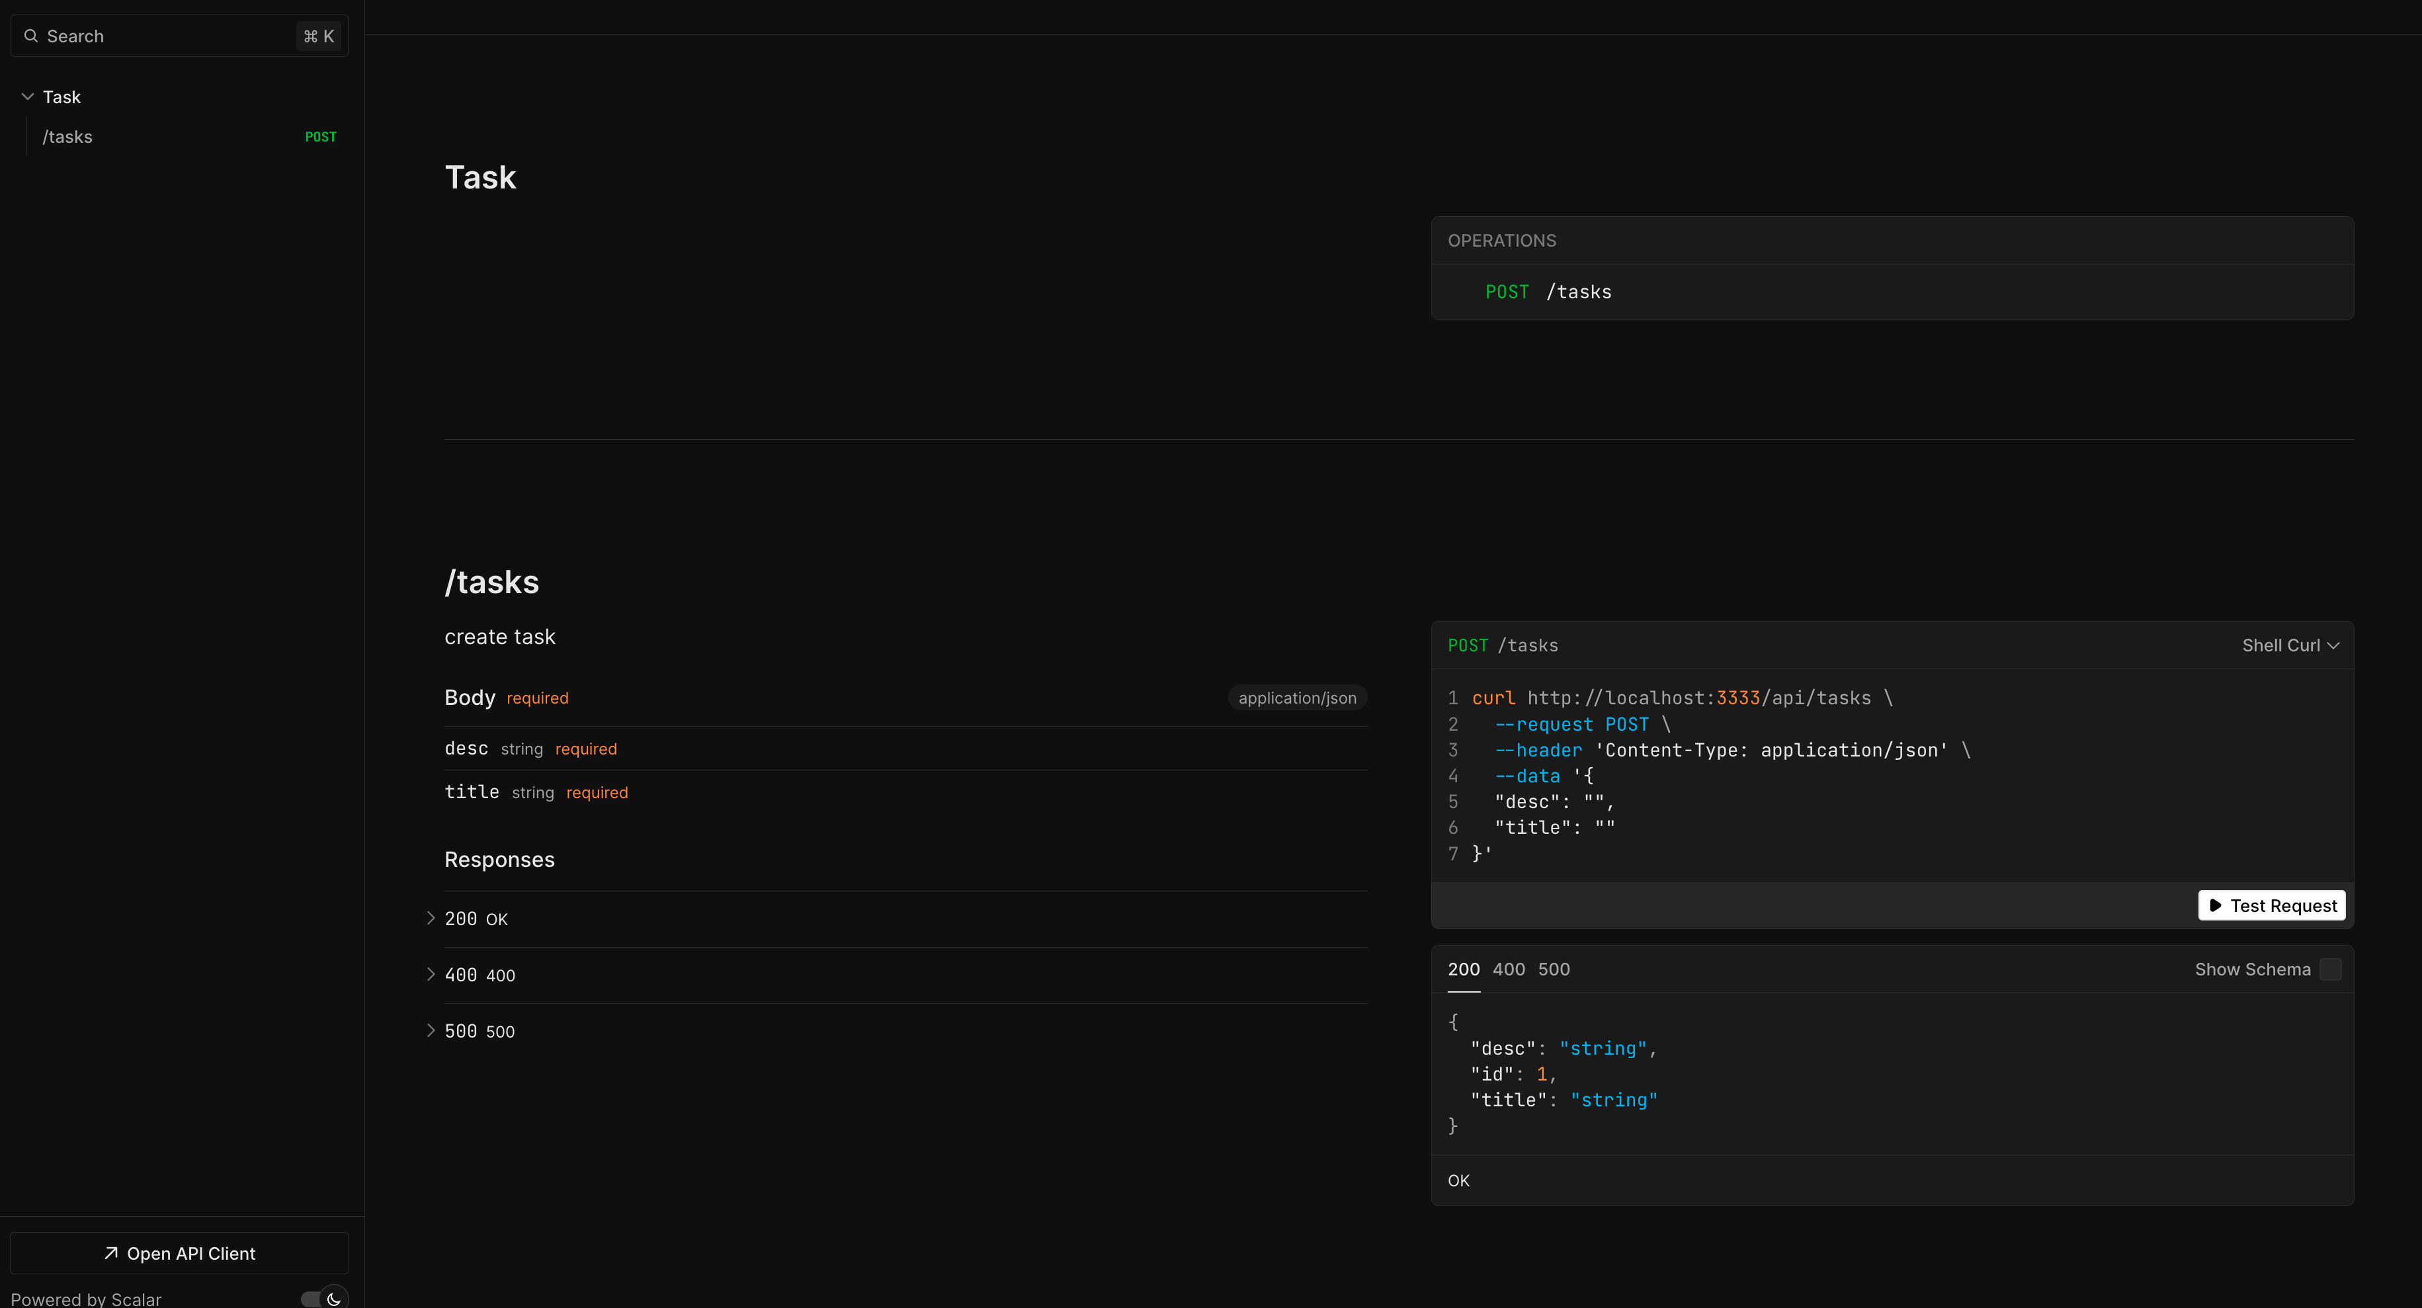Click the search magnifier icon
The image size is (2422, 1308).
click(31, 36)
